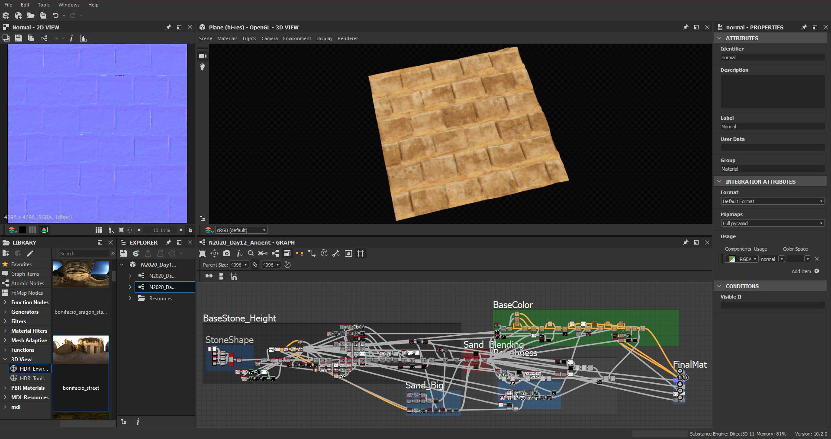Expand the Resources folder in Explorer
The height and width of the screenshot is (439, 831).
130,298
